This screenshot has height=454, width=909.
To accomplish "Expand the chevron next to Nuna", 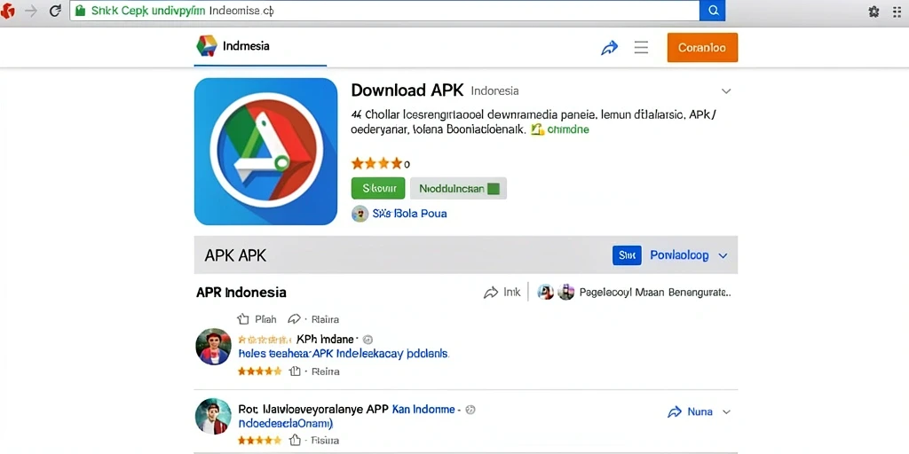I will [726, 411].
